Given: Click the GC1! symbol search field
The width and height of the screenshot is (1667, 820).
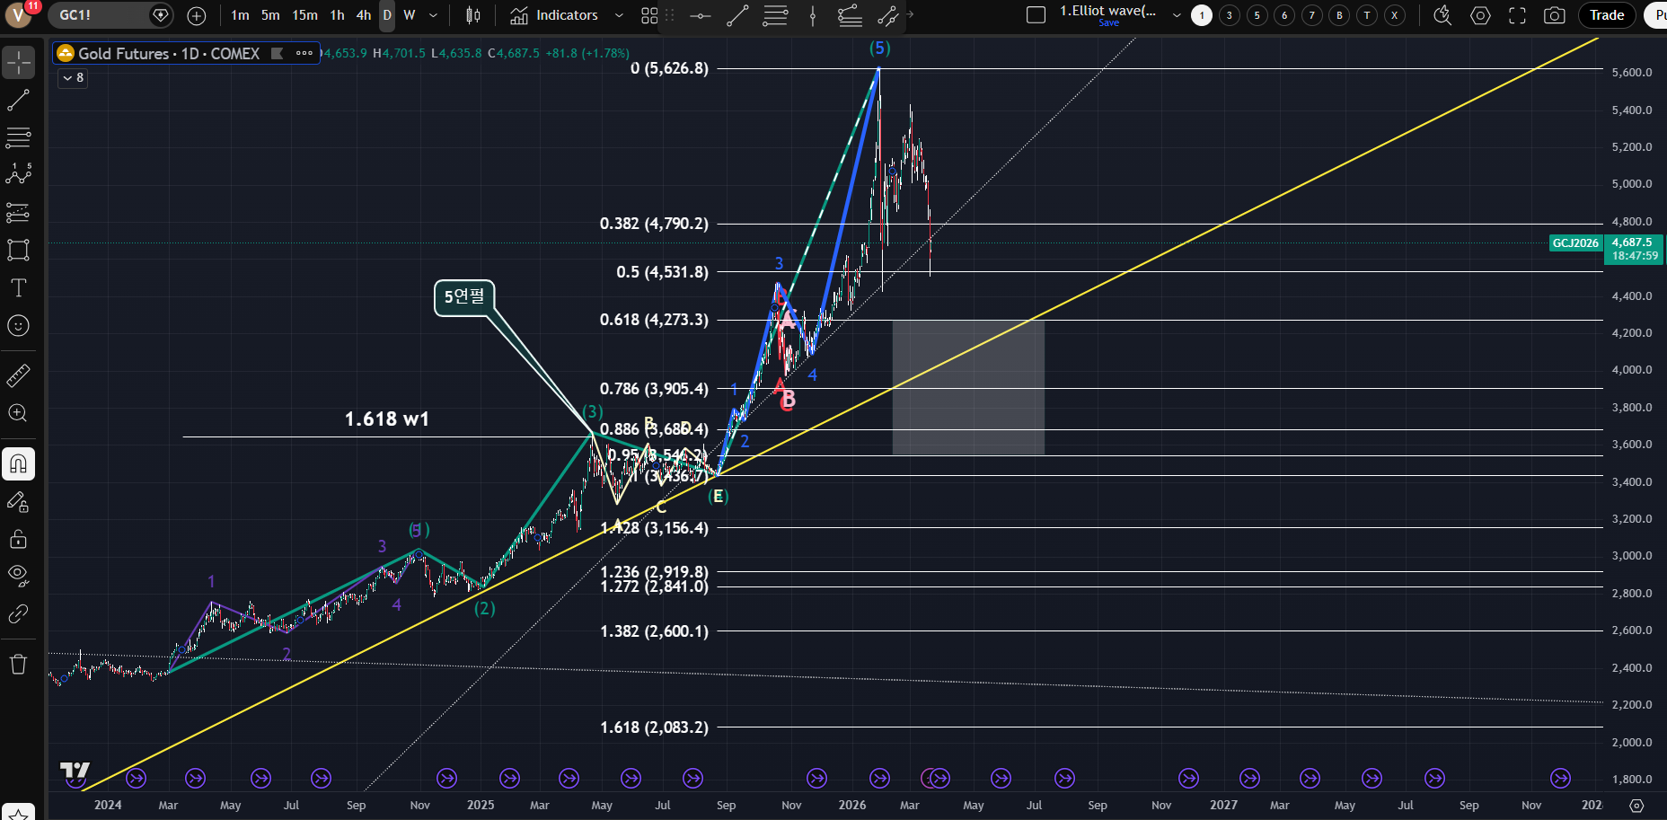Looking at the screenshot, I should click(99, 15).
